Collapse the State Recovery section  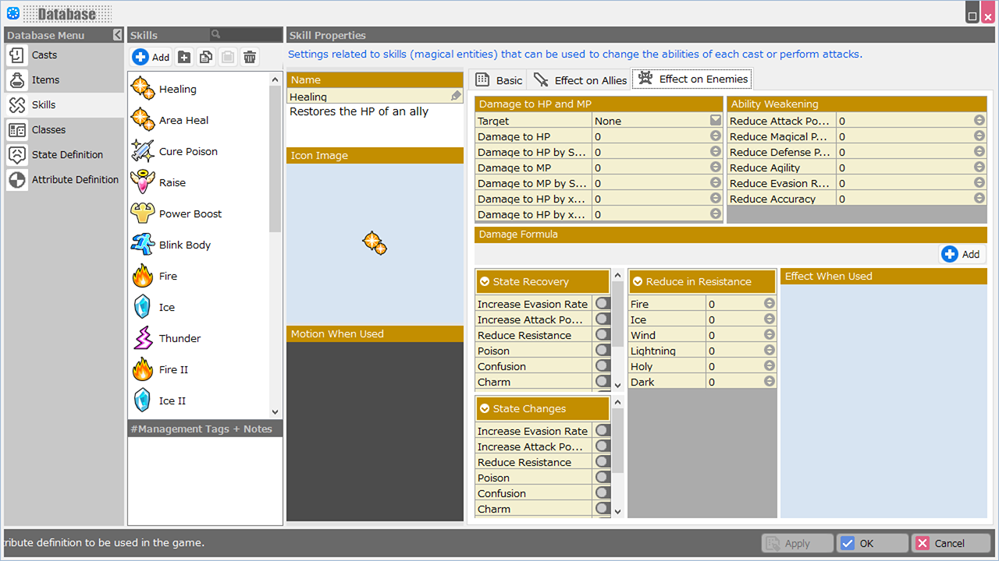pyautogui.click(x=485, y=282)
